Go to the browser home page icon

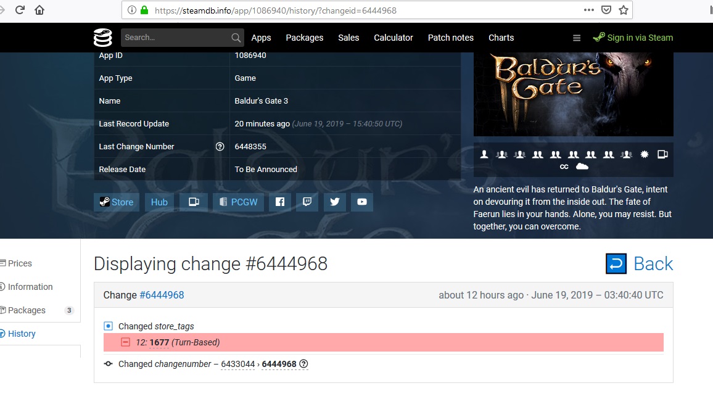[39, 10]
